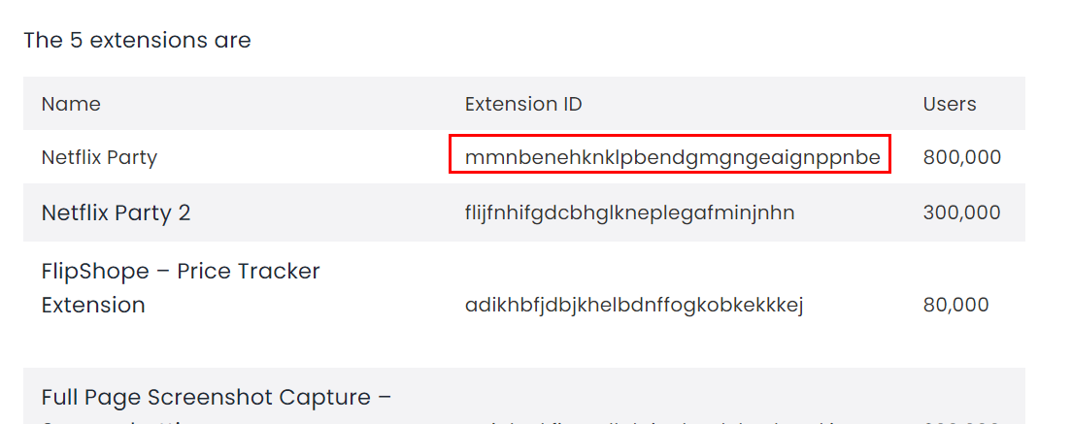1072x424 pixels.
Task: Click the 'The 5 extensions are' heading
Action: [137, 41]
